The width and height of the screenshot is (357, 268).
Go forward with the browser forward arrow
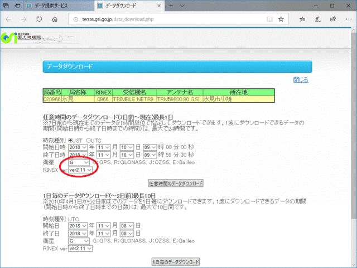point(23,19)
